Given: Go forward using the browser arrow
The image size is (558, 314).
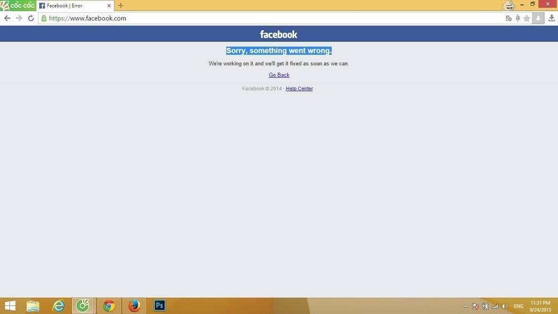Looking at the screenshot, I should point(19,18).
